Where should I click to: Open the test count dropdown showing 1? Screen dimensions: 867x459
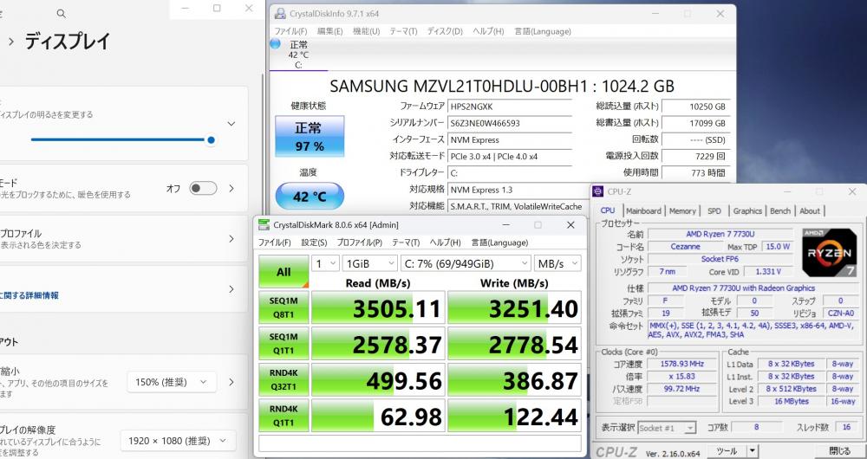[325, 263]
